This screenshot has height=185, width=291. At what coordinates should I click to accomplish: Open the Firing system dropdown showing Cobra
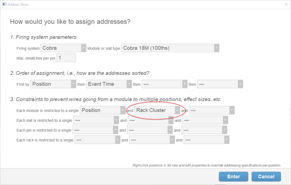pos(63,48)
